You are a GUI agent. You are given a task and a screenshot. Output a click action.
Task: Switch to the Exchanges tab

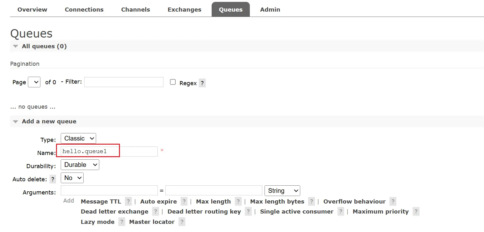click(x=184, y=10)
